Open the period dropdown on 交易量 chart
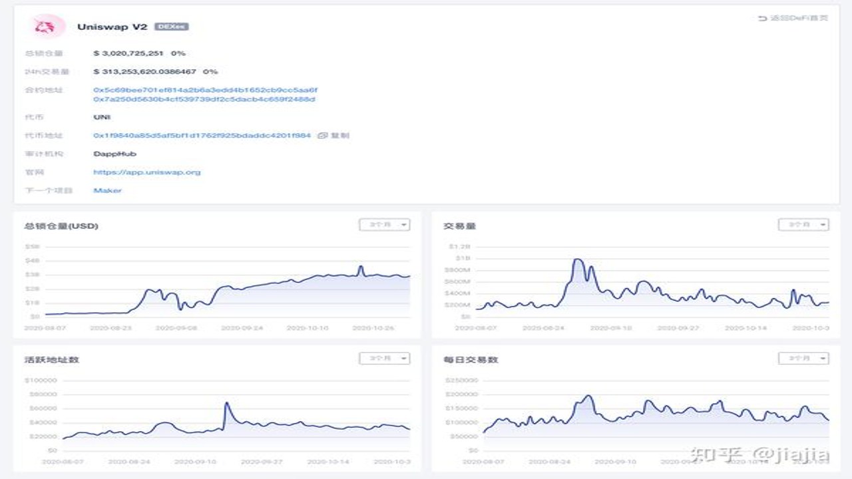The width and height of the screenshot is (852, 479). [803, 225]
